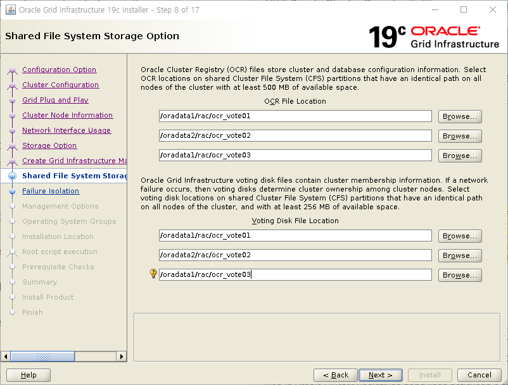Click the Installation Location step label
Image resolution: width=508 pixels, height=385 pixels.
click(x=58, y=236)
